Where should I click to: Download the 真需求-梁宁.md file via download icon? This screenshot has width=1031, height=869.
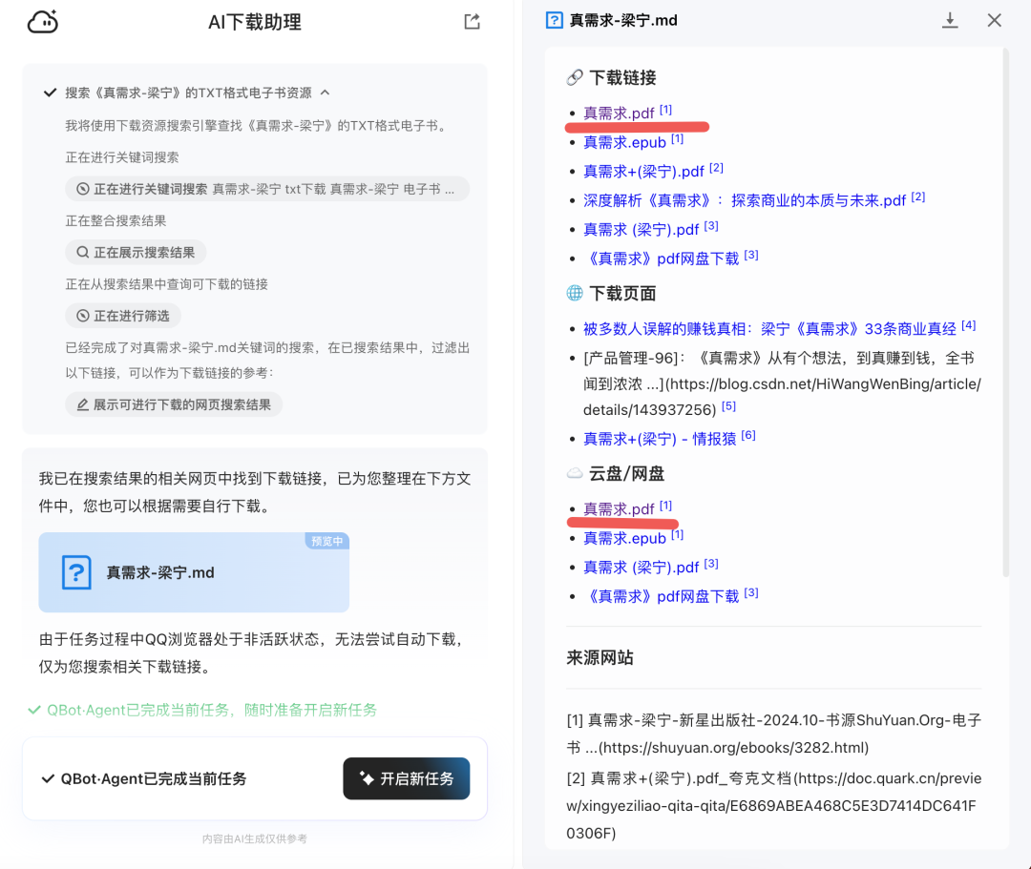pyautogui.click(x=950, y=20)
